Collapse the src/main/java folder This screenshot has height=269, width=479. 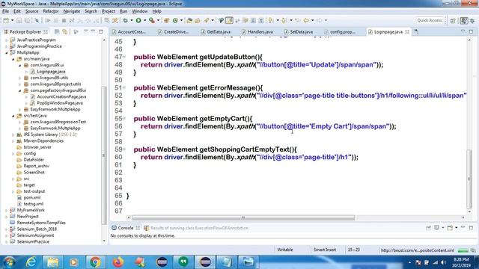(x=13, y=59)
